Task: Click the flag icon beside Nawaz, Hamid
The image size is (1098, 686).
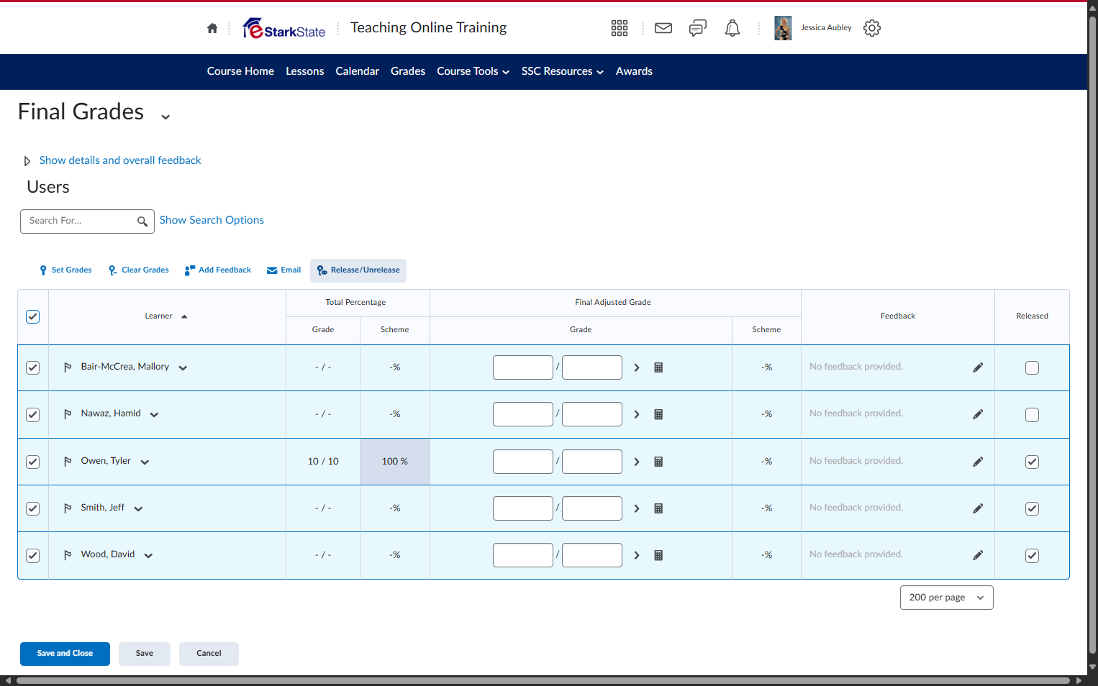Action: tap(68, 414)
